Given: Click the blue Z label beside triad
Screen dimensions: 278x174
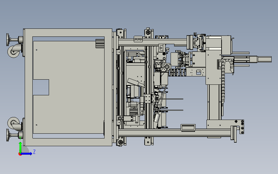Looking at the screenshot, I should pyautogui.click(x=34, y=152).
